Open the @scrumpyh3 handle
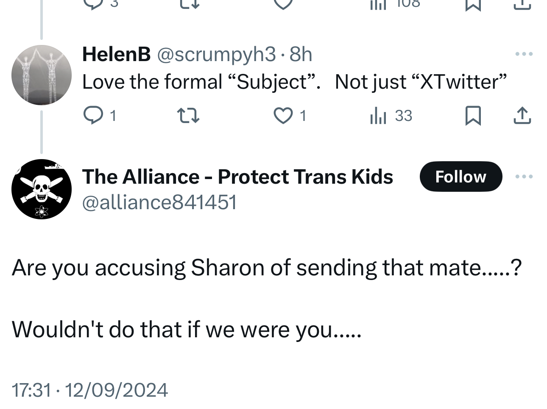Screen dimensions: 547x409 [x=216, y=54]
